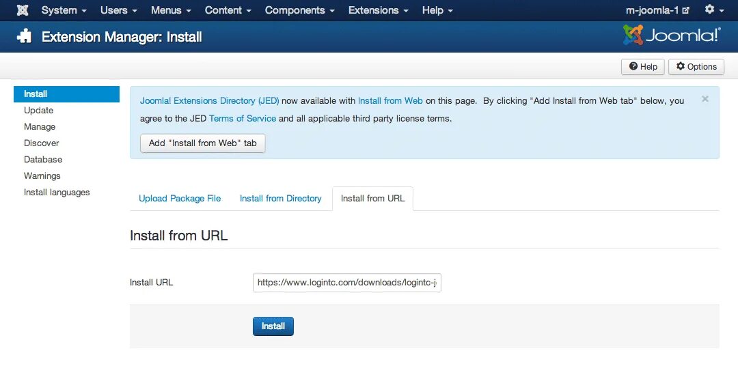Click the Install from URL heading
The height and width of the screenshot is (366, 738).
[x=179, y=235]
